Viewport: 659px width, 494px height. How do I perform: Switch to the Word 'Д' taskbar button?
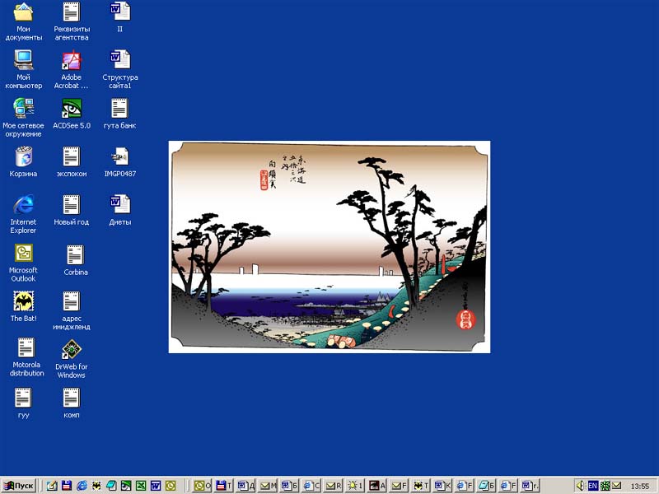(x=245, y=486)
